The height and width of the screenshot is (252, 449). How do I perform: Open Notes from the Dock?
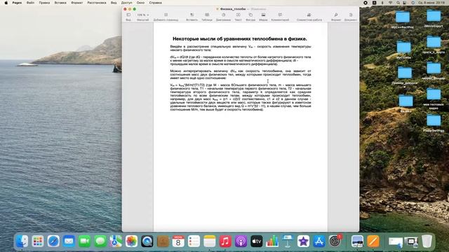210,241
